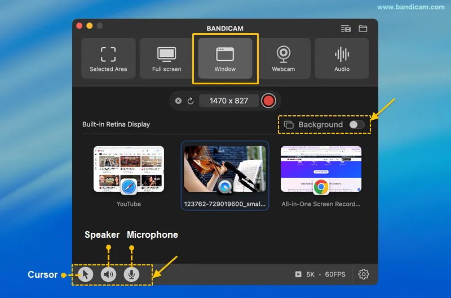Image resolution: width=451 pixels, height=298 pixels.
Task: Toggle the Background switch
Action: 357,124
